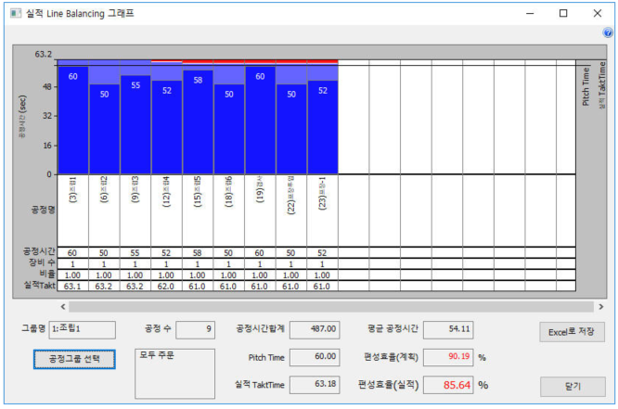Select the bar labeled 55 in chart

pos(135,125)
